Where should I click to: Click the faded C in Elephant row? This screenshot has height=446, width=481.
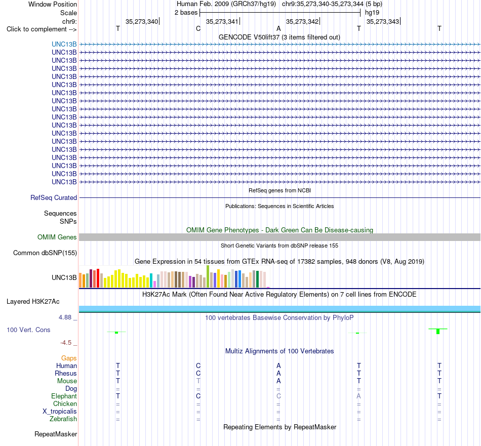click(x=278, y=396)
